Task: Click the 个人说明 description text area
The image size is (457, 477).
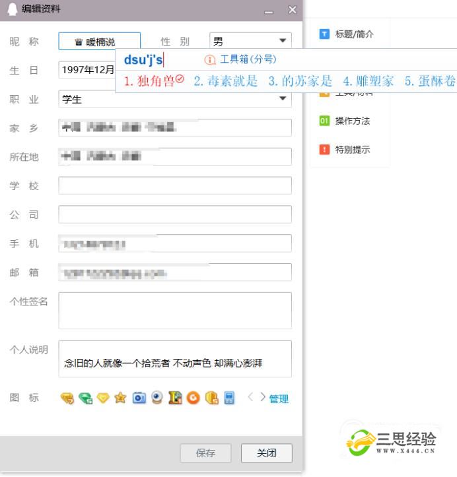Action: coord(175,359)
